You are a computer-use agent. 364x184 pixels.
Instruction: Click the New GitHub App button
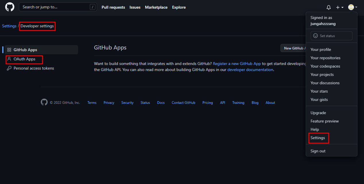[293, 48]
